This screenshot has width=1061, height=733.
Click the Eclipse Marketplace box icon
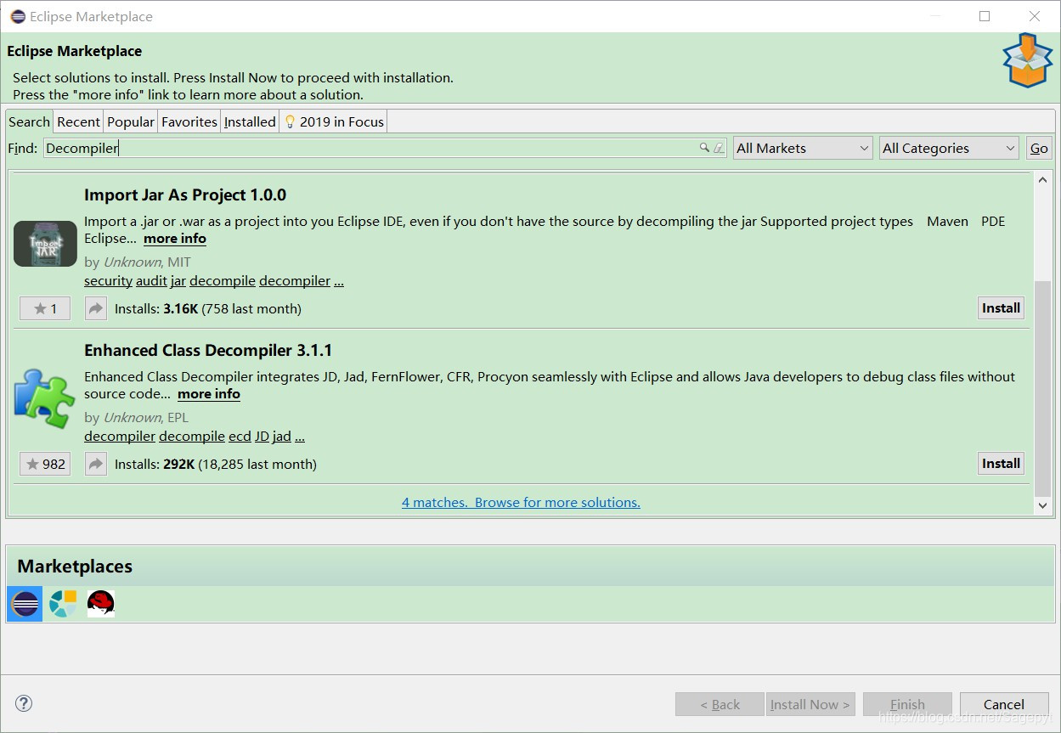1027,60
